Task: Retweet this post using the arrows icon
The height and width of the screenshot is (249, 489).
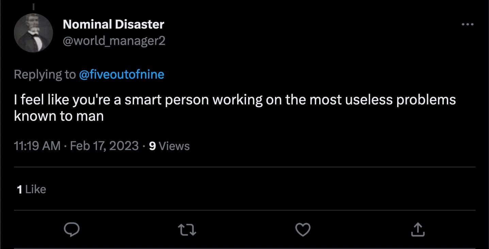Action: pos(188,230)
